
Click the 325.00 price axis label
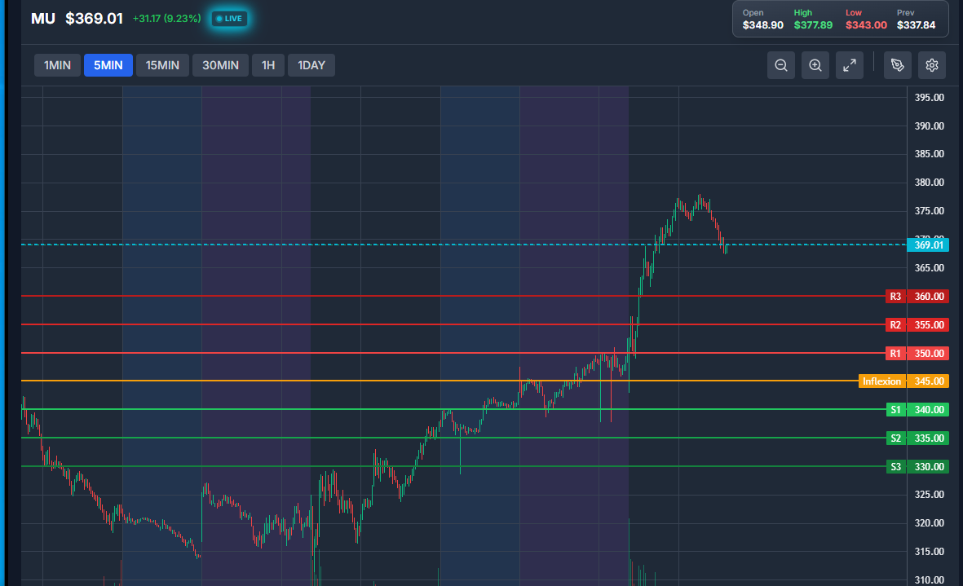(x=930, y=494)
